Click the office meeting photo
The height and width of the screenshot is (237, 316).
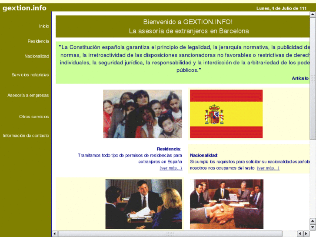[144, 204]
